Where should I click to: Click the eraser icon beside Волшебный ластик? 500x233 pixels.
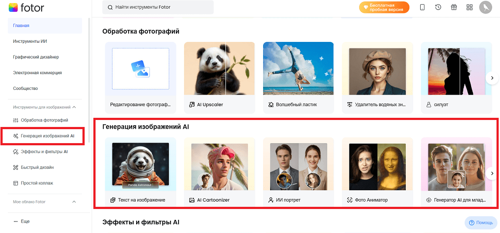click(x=271, y=105)
